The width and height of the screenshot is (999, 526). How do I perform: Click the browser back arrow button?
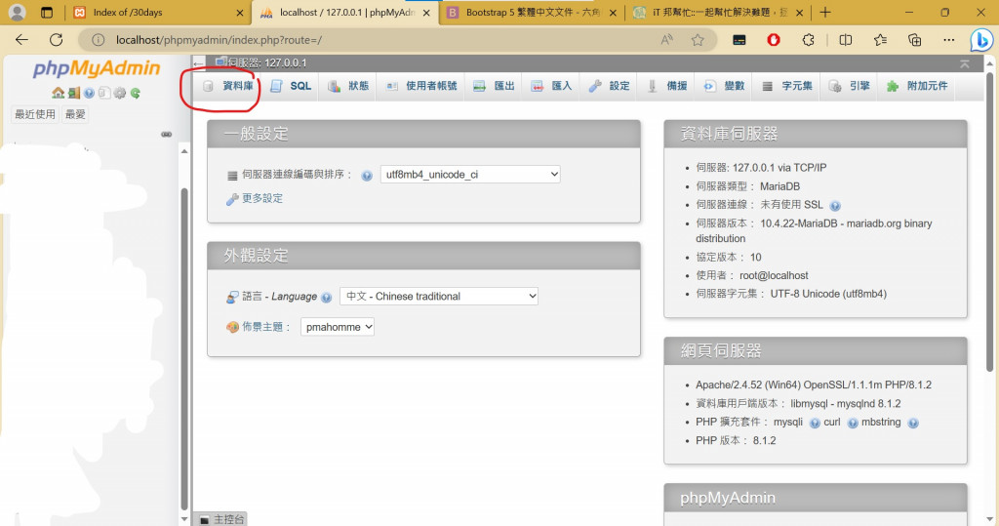click(x=22, y=40)
